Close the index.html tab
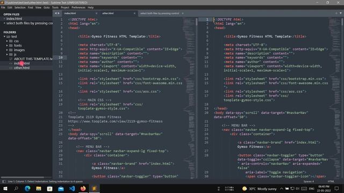This screenshot has width=344, height=193. [96, 13]
